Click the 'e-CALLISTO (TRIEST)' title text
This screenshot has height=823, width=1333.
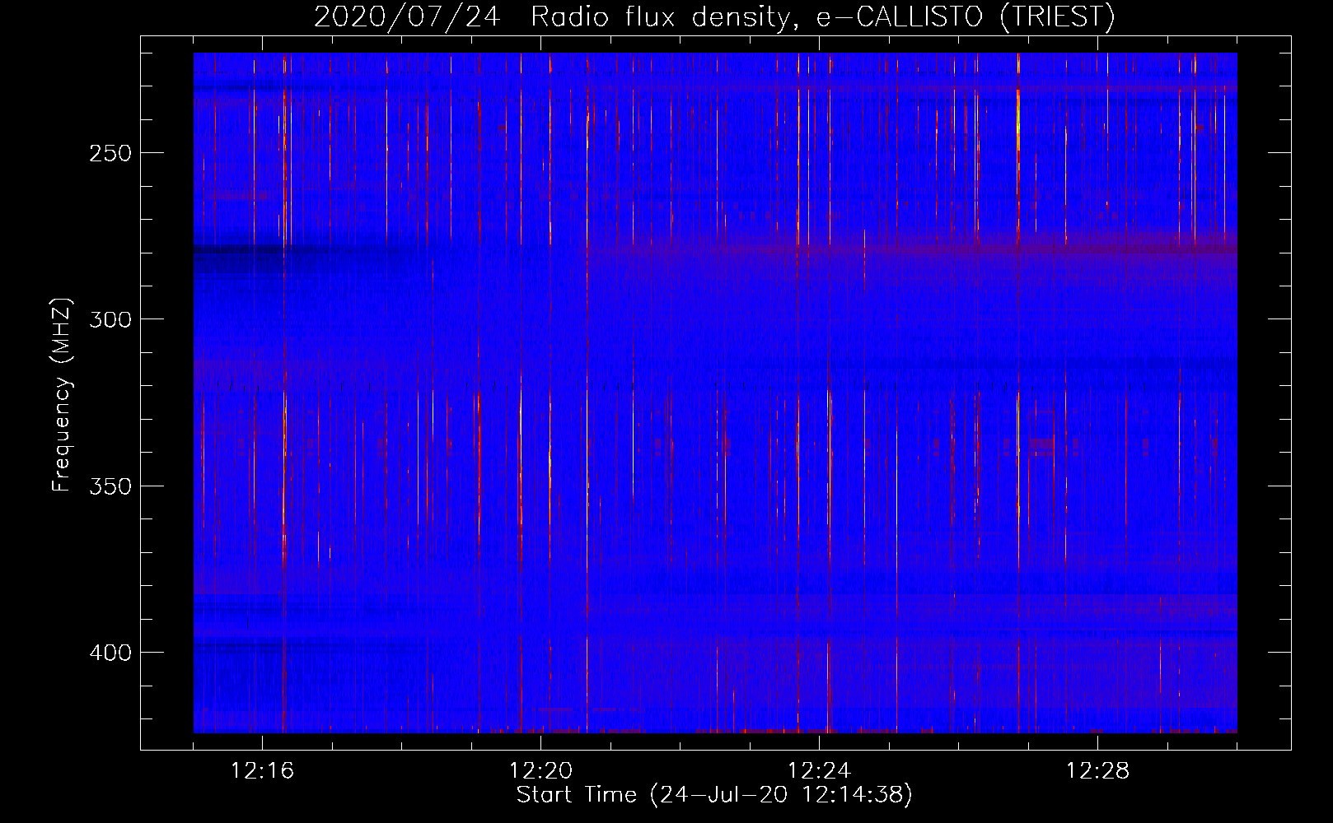click(x=966, y=17)
